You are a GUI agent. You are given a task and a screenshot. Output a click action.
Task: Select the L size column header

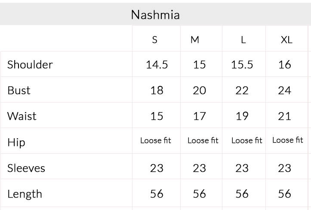(243, 40)
